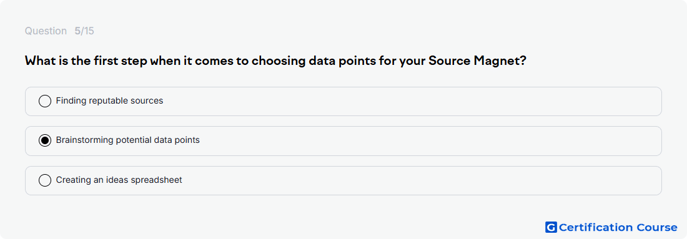
Task: Click blank space inside 'Brainstorming potential data points' card
Action: [x=430, y=141]
